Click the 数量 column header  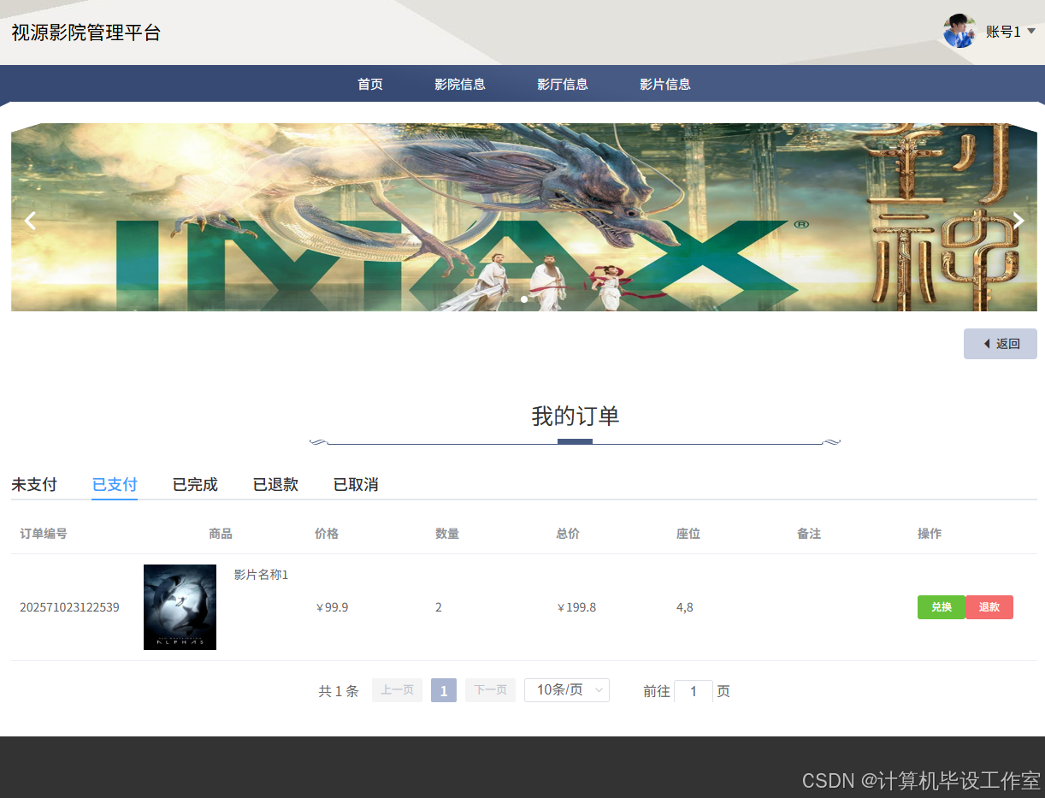point(447,534)
